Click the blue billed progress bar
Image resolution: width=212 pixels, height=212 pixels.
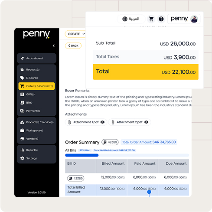click(x=82, y=155)
